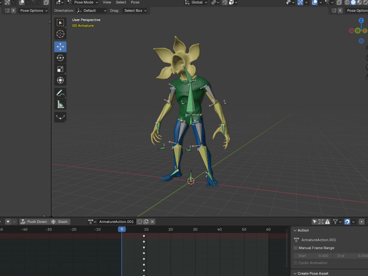Open the Global transform orientation dropdown
This screenshot has height=276, width=368.
tap(196, 2)
